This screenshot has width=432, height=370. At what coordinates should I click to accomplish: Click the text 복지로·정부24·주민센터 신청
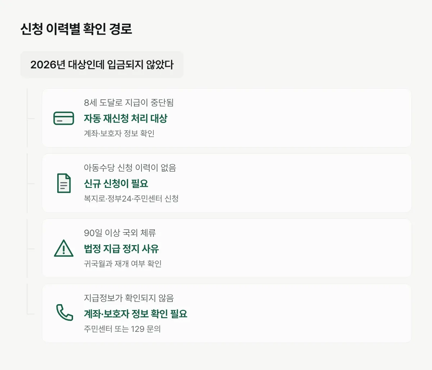[x=131, y=199]
